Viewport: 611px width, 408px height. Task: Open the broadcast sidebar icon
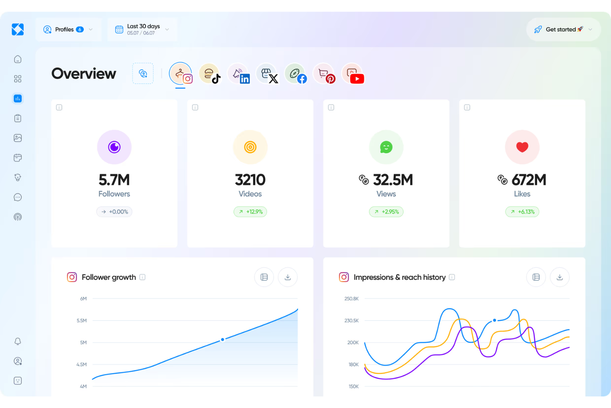click(17, 217)
